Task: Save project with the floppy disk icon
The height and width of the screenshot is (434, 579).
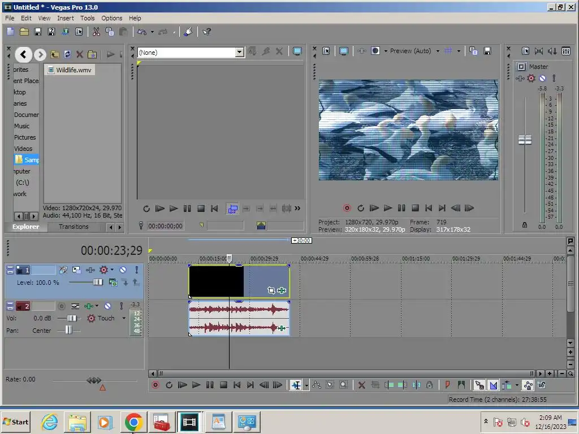Action: click(38, 32)
